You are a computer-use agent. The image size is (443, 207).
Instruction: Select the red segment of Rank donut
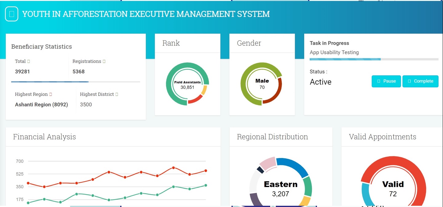point(195,100)
